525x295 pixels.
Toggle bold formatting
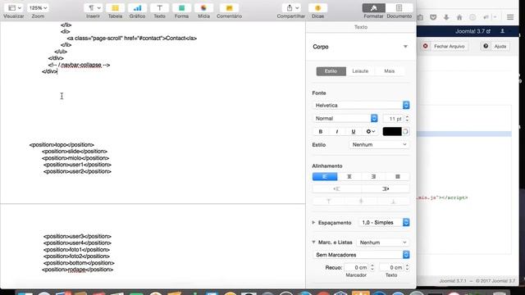point(321,132)
